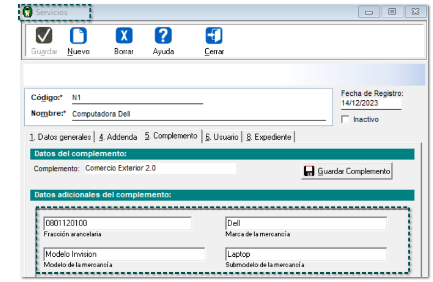Toggle the Inactivo checkbox
This screenshot has width=433, height=282.
(345, 119)
